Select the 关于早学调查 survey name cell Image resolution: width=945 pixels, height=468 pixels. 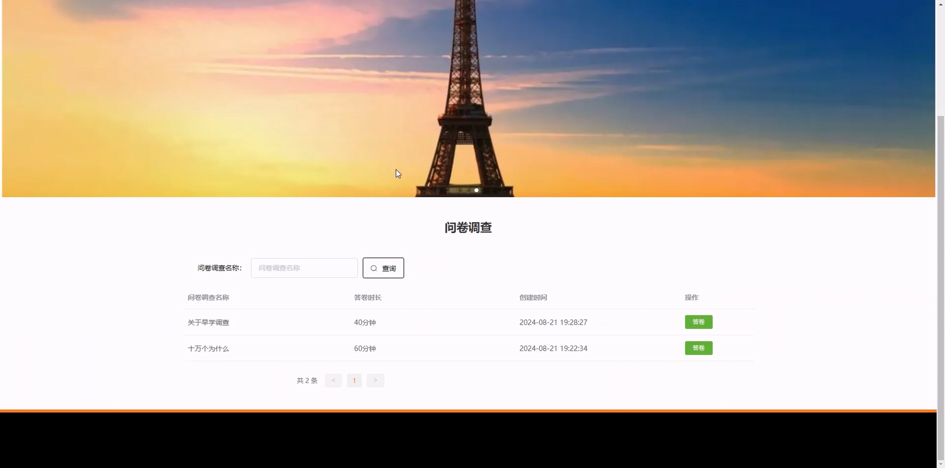point(208,323)
